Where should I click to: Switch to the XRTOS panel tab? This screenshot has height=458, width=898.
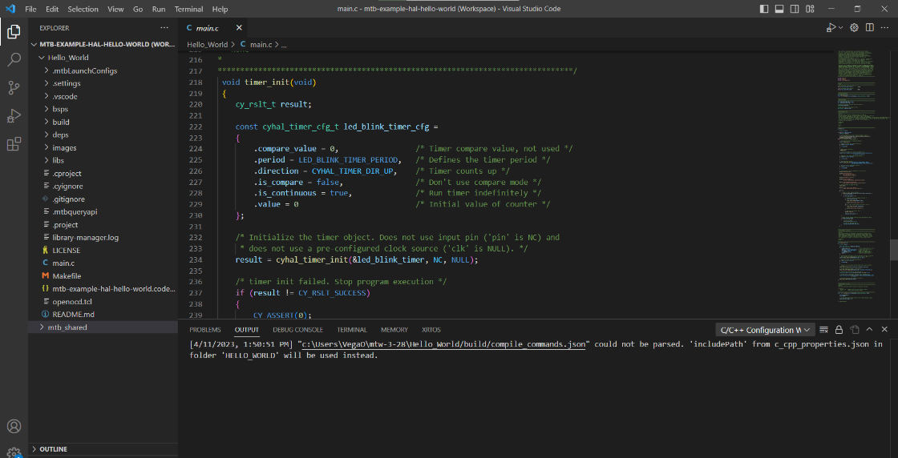click(431, 330)
